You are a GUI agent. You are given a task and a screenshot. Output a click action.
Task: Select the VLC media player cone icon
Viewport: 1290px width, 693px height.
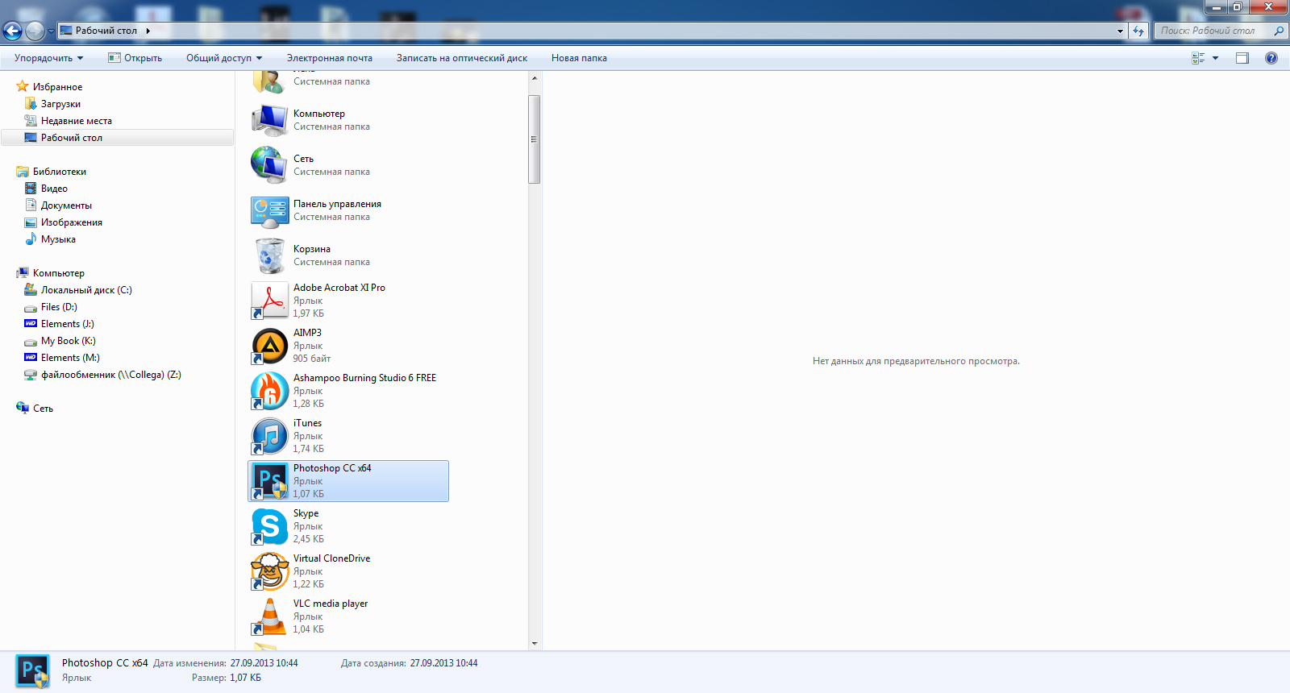pos(270,616)
